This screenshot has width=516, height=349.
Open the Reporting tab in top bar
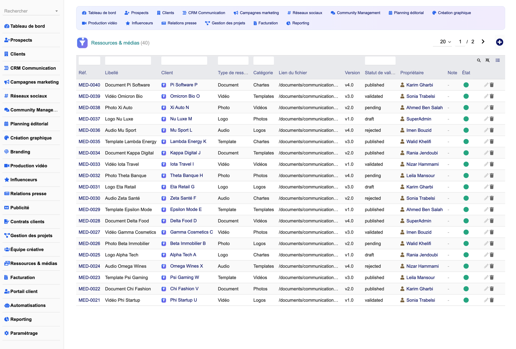click(298, 23)
